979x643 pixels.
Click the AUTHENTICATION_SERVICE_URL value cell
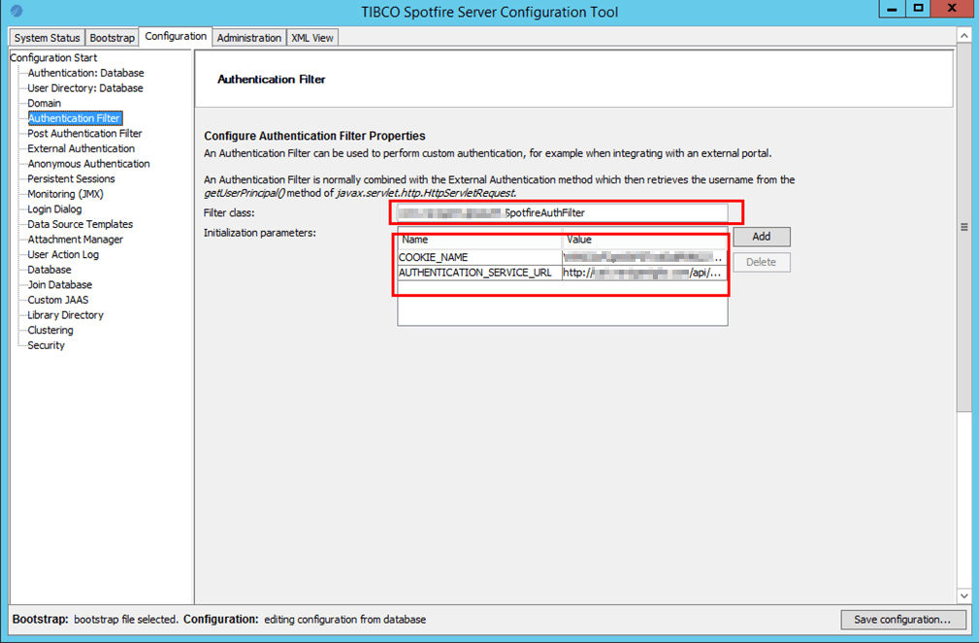[x=644, y=273]
